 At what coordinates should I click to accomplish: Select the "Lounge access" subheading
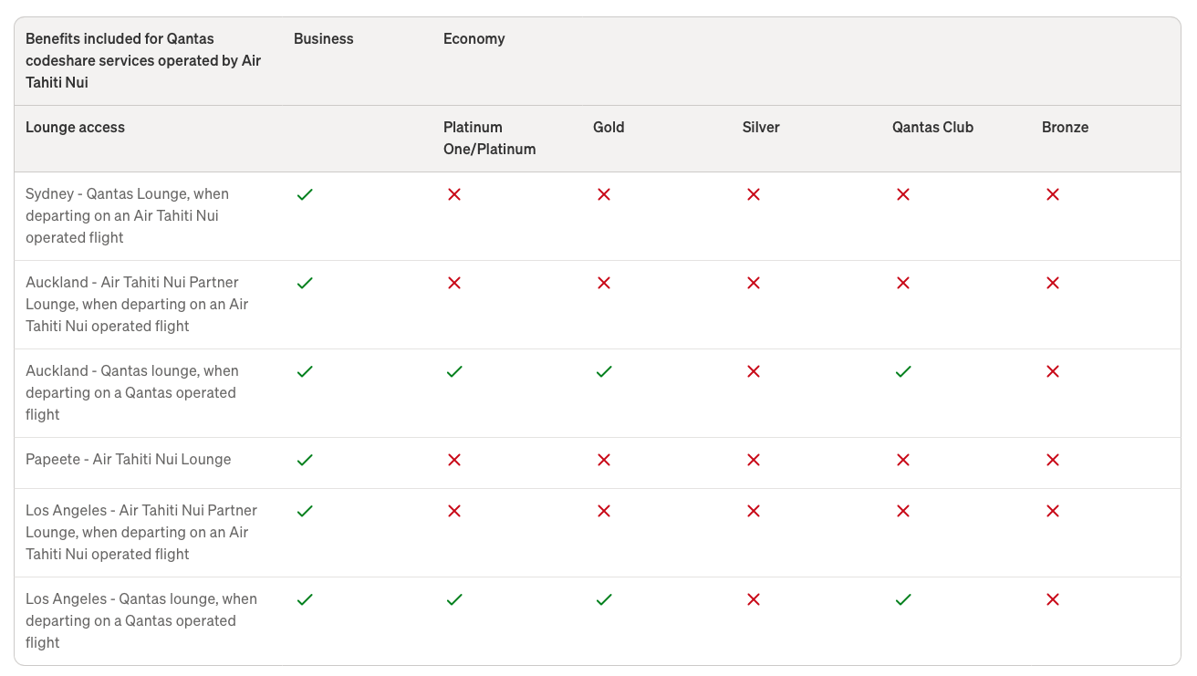pos(75,127)
